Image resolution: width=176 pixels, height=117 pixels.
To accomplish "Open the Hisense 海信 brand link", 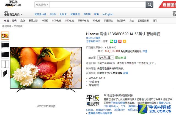I will click(93, 38).
